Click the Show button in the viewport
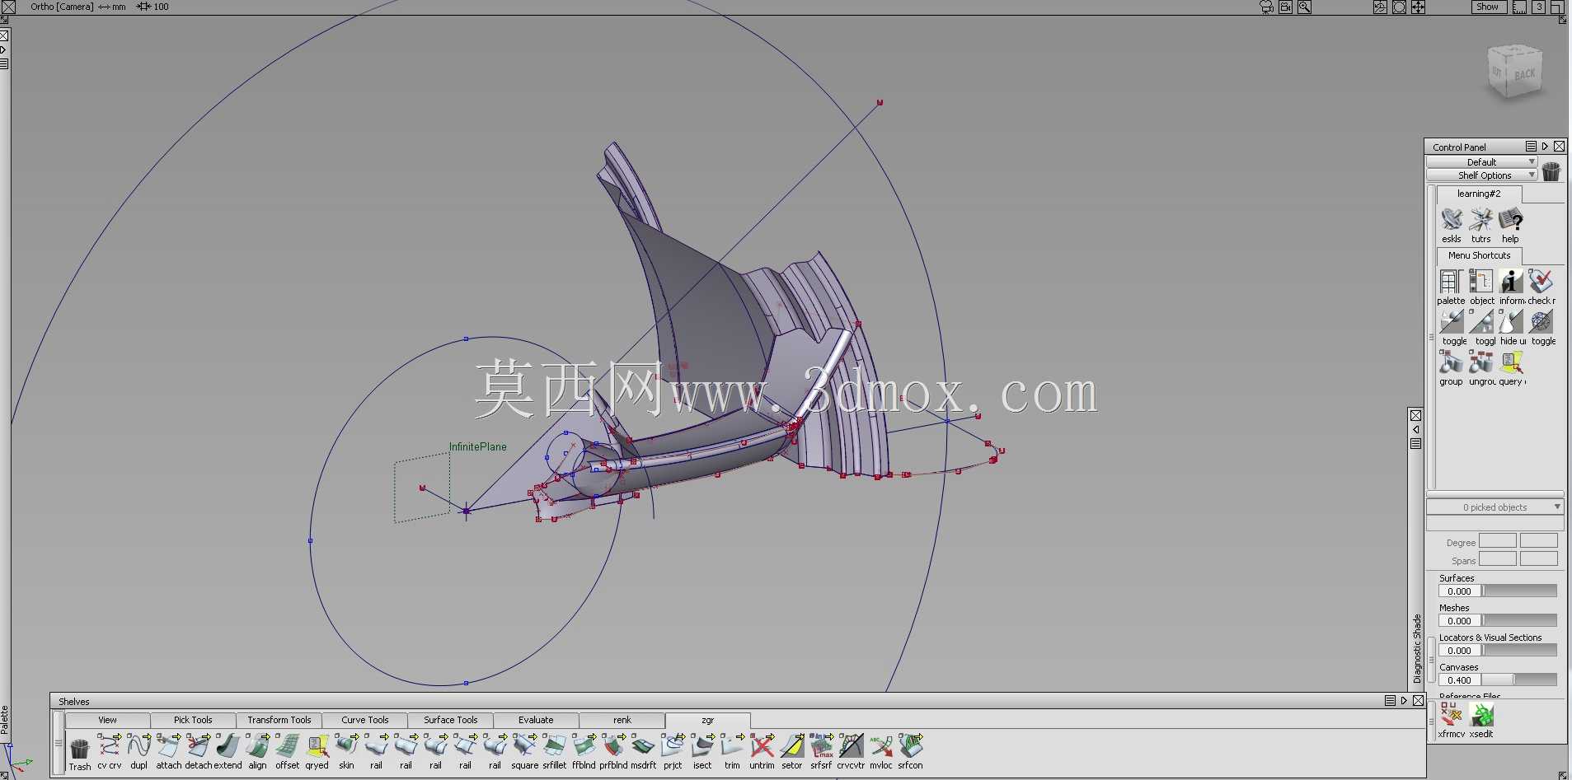 pyautogui.click(x=1489, y=7)
